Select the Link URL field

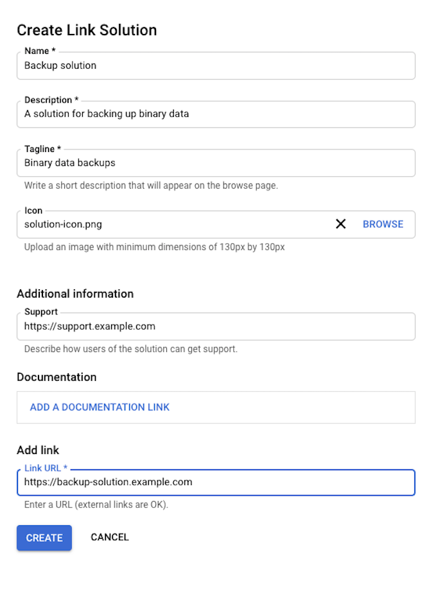coord(216,482)
